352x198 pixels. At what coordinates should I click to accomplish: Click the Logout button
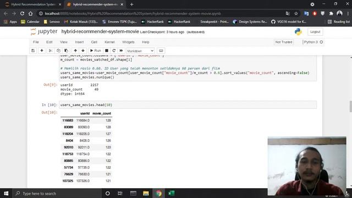click(315, 32)
